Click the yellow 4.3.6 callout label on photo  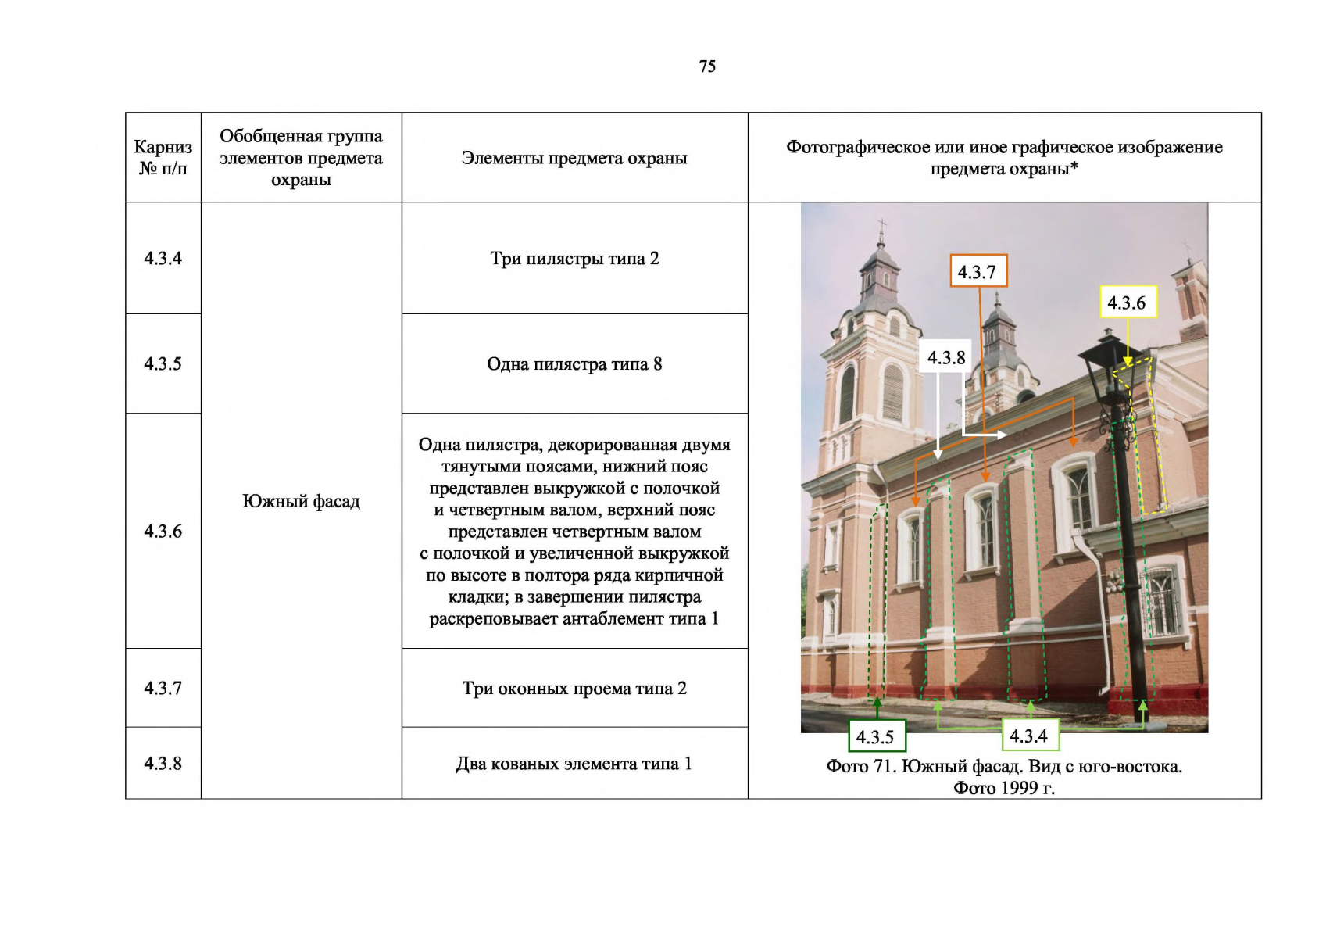click(1127, 303)
